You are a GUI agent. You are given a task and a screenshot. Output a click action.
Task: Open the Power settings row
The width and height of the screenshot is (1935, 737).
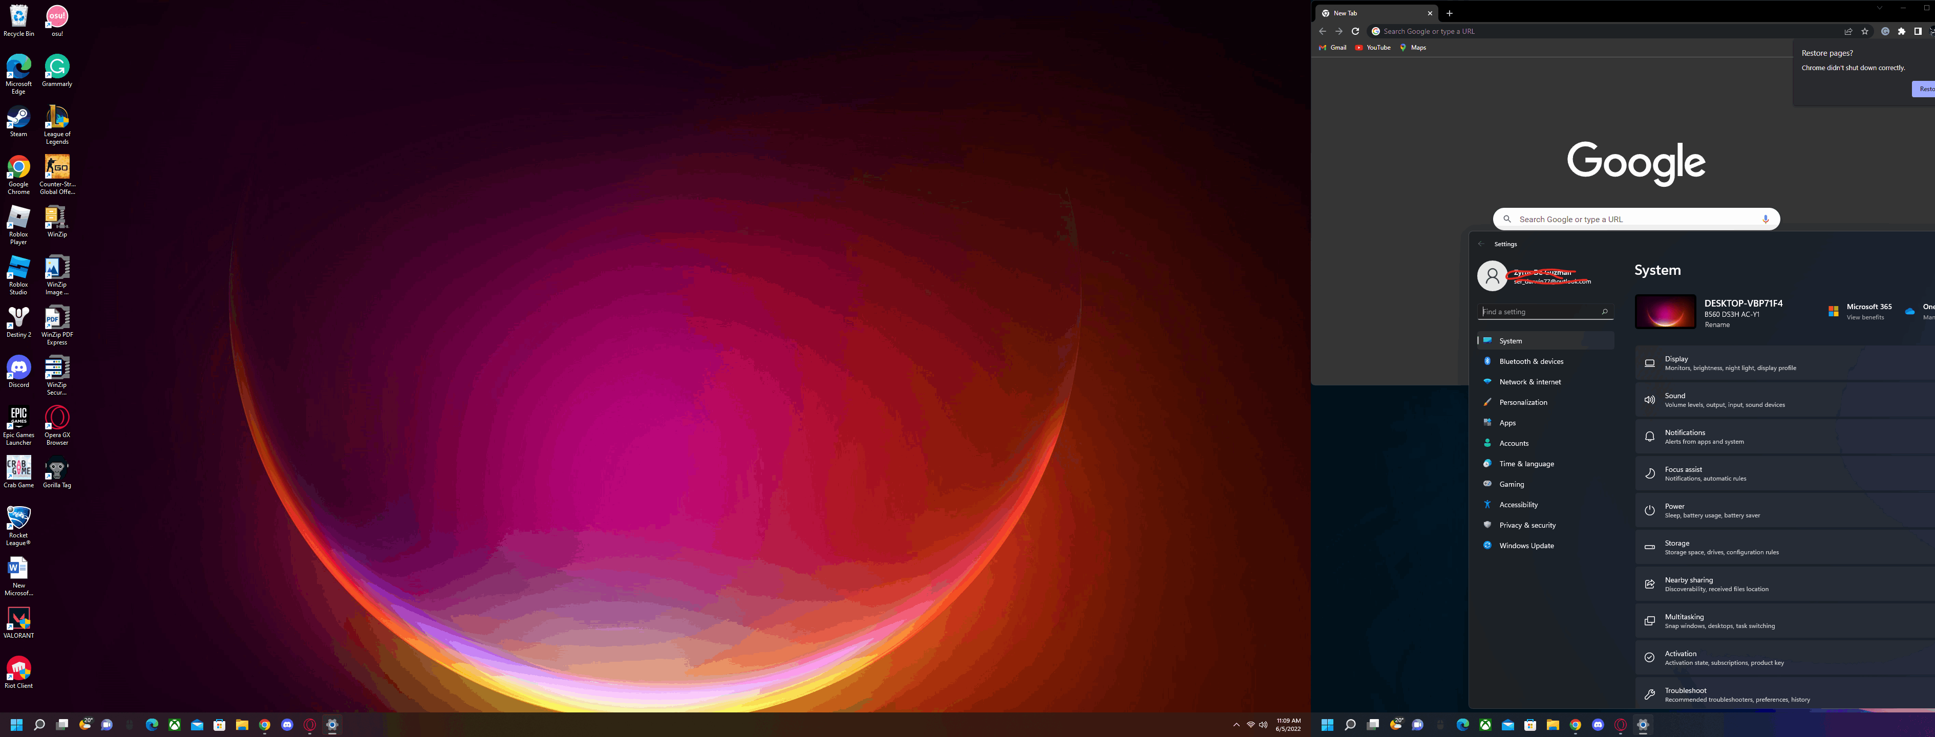click(x=1785, y=510)
